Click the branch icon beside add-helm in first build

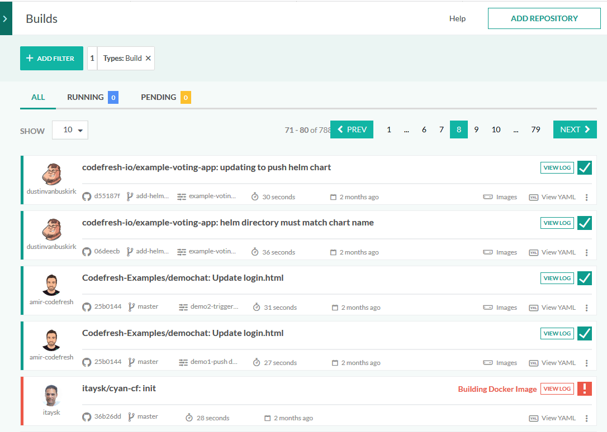point(130,196)
